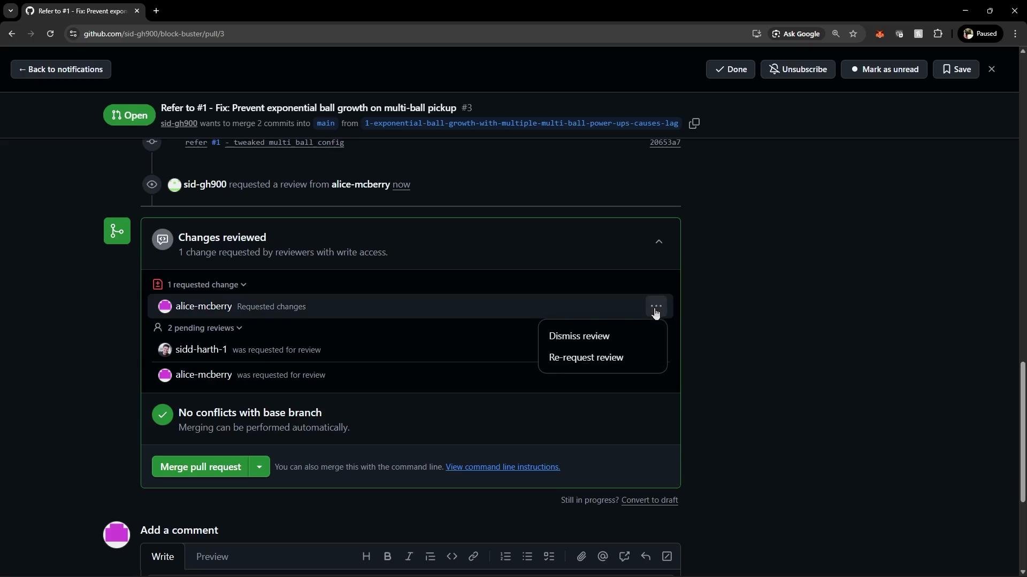The width and height of the screenshot is (1027, 577).
Task: Insert a quote with the quote icon
Action: 431,557
